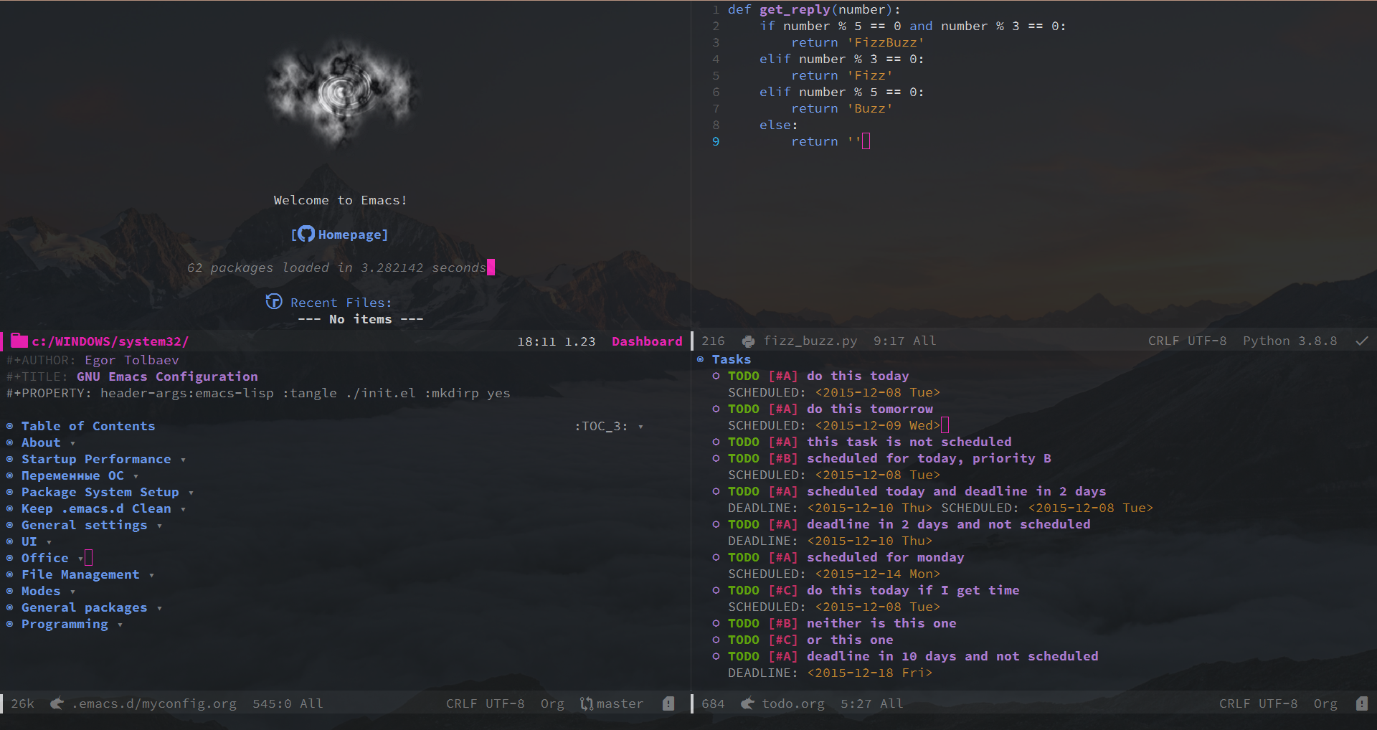Click the GitHub icon beside Homepage
The image size is (1377, 730).
(306, 234)
